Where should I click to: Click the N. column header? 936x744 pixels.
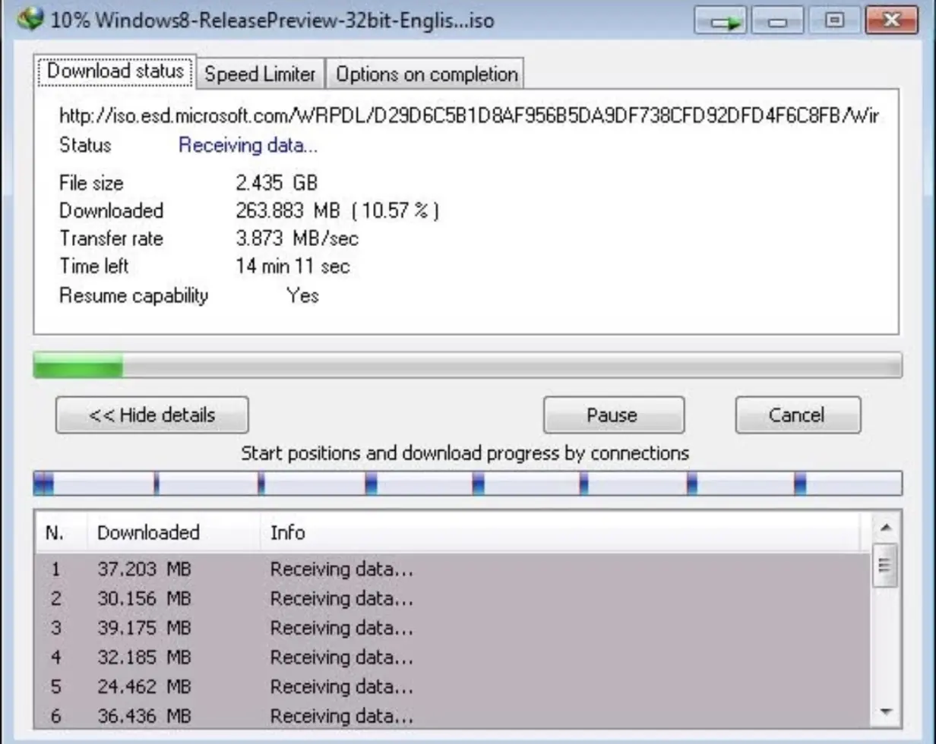[x=62, y=532]
